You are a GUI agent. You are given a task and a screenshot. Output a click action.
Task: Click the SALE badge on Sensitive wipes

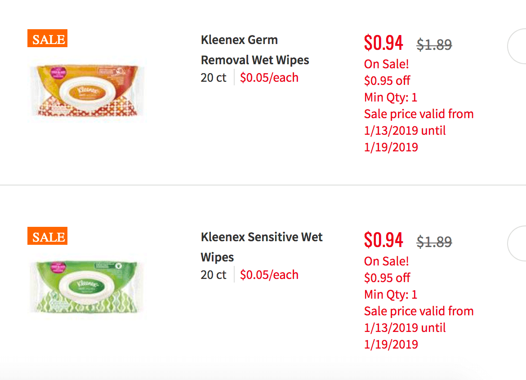pos(47,236)
